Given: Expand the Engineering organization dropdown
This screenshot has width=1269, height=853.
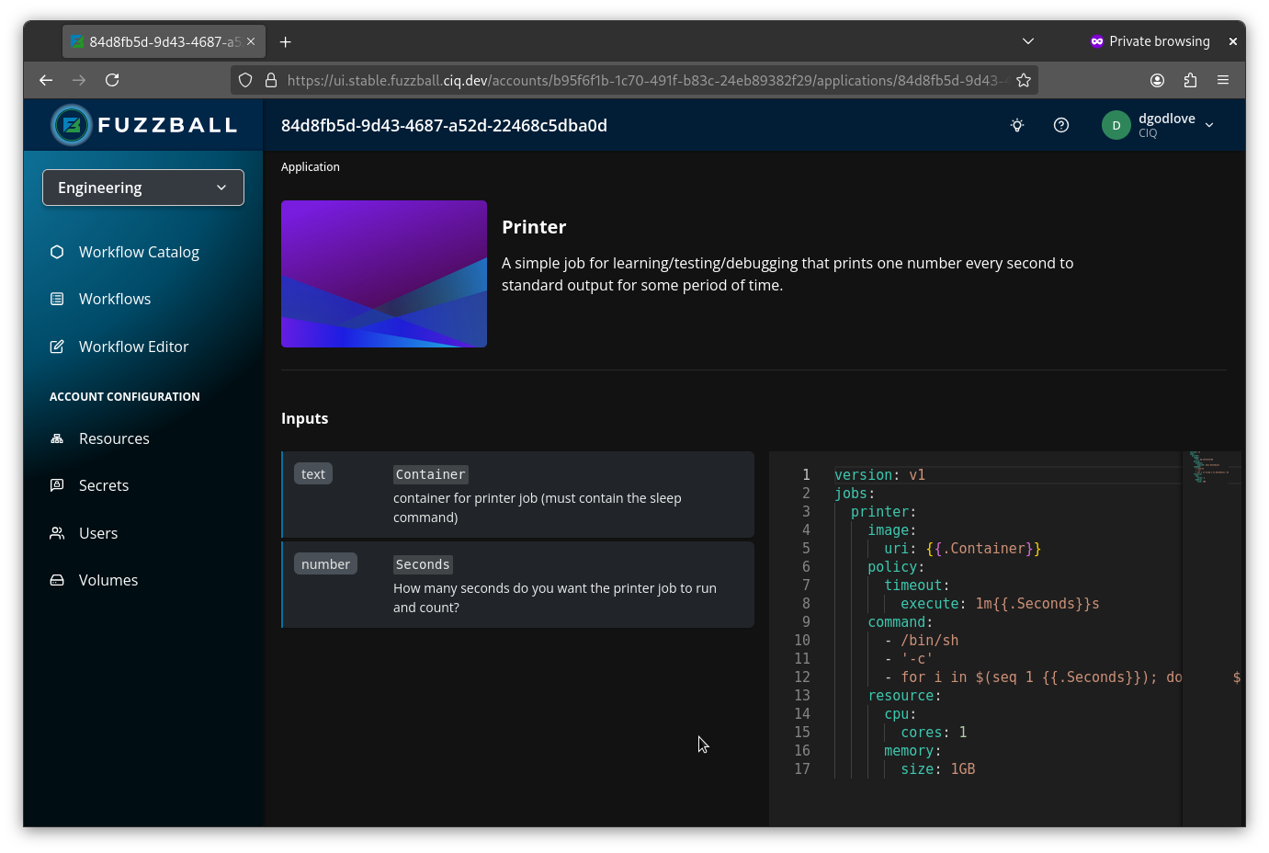Looking at the screenshot, I should point(143,188).
